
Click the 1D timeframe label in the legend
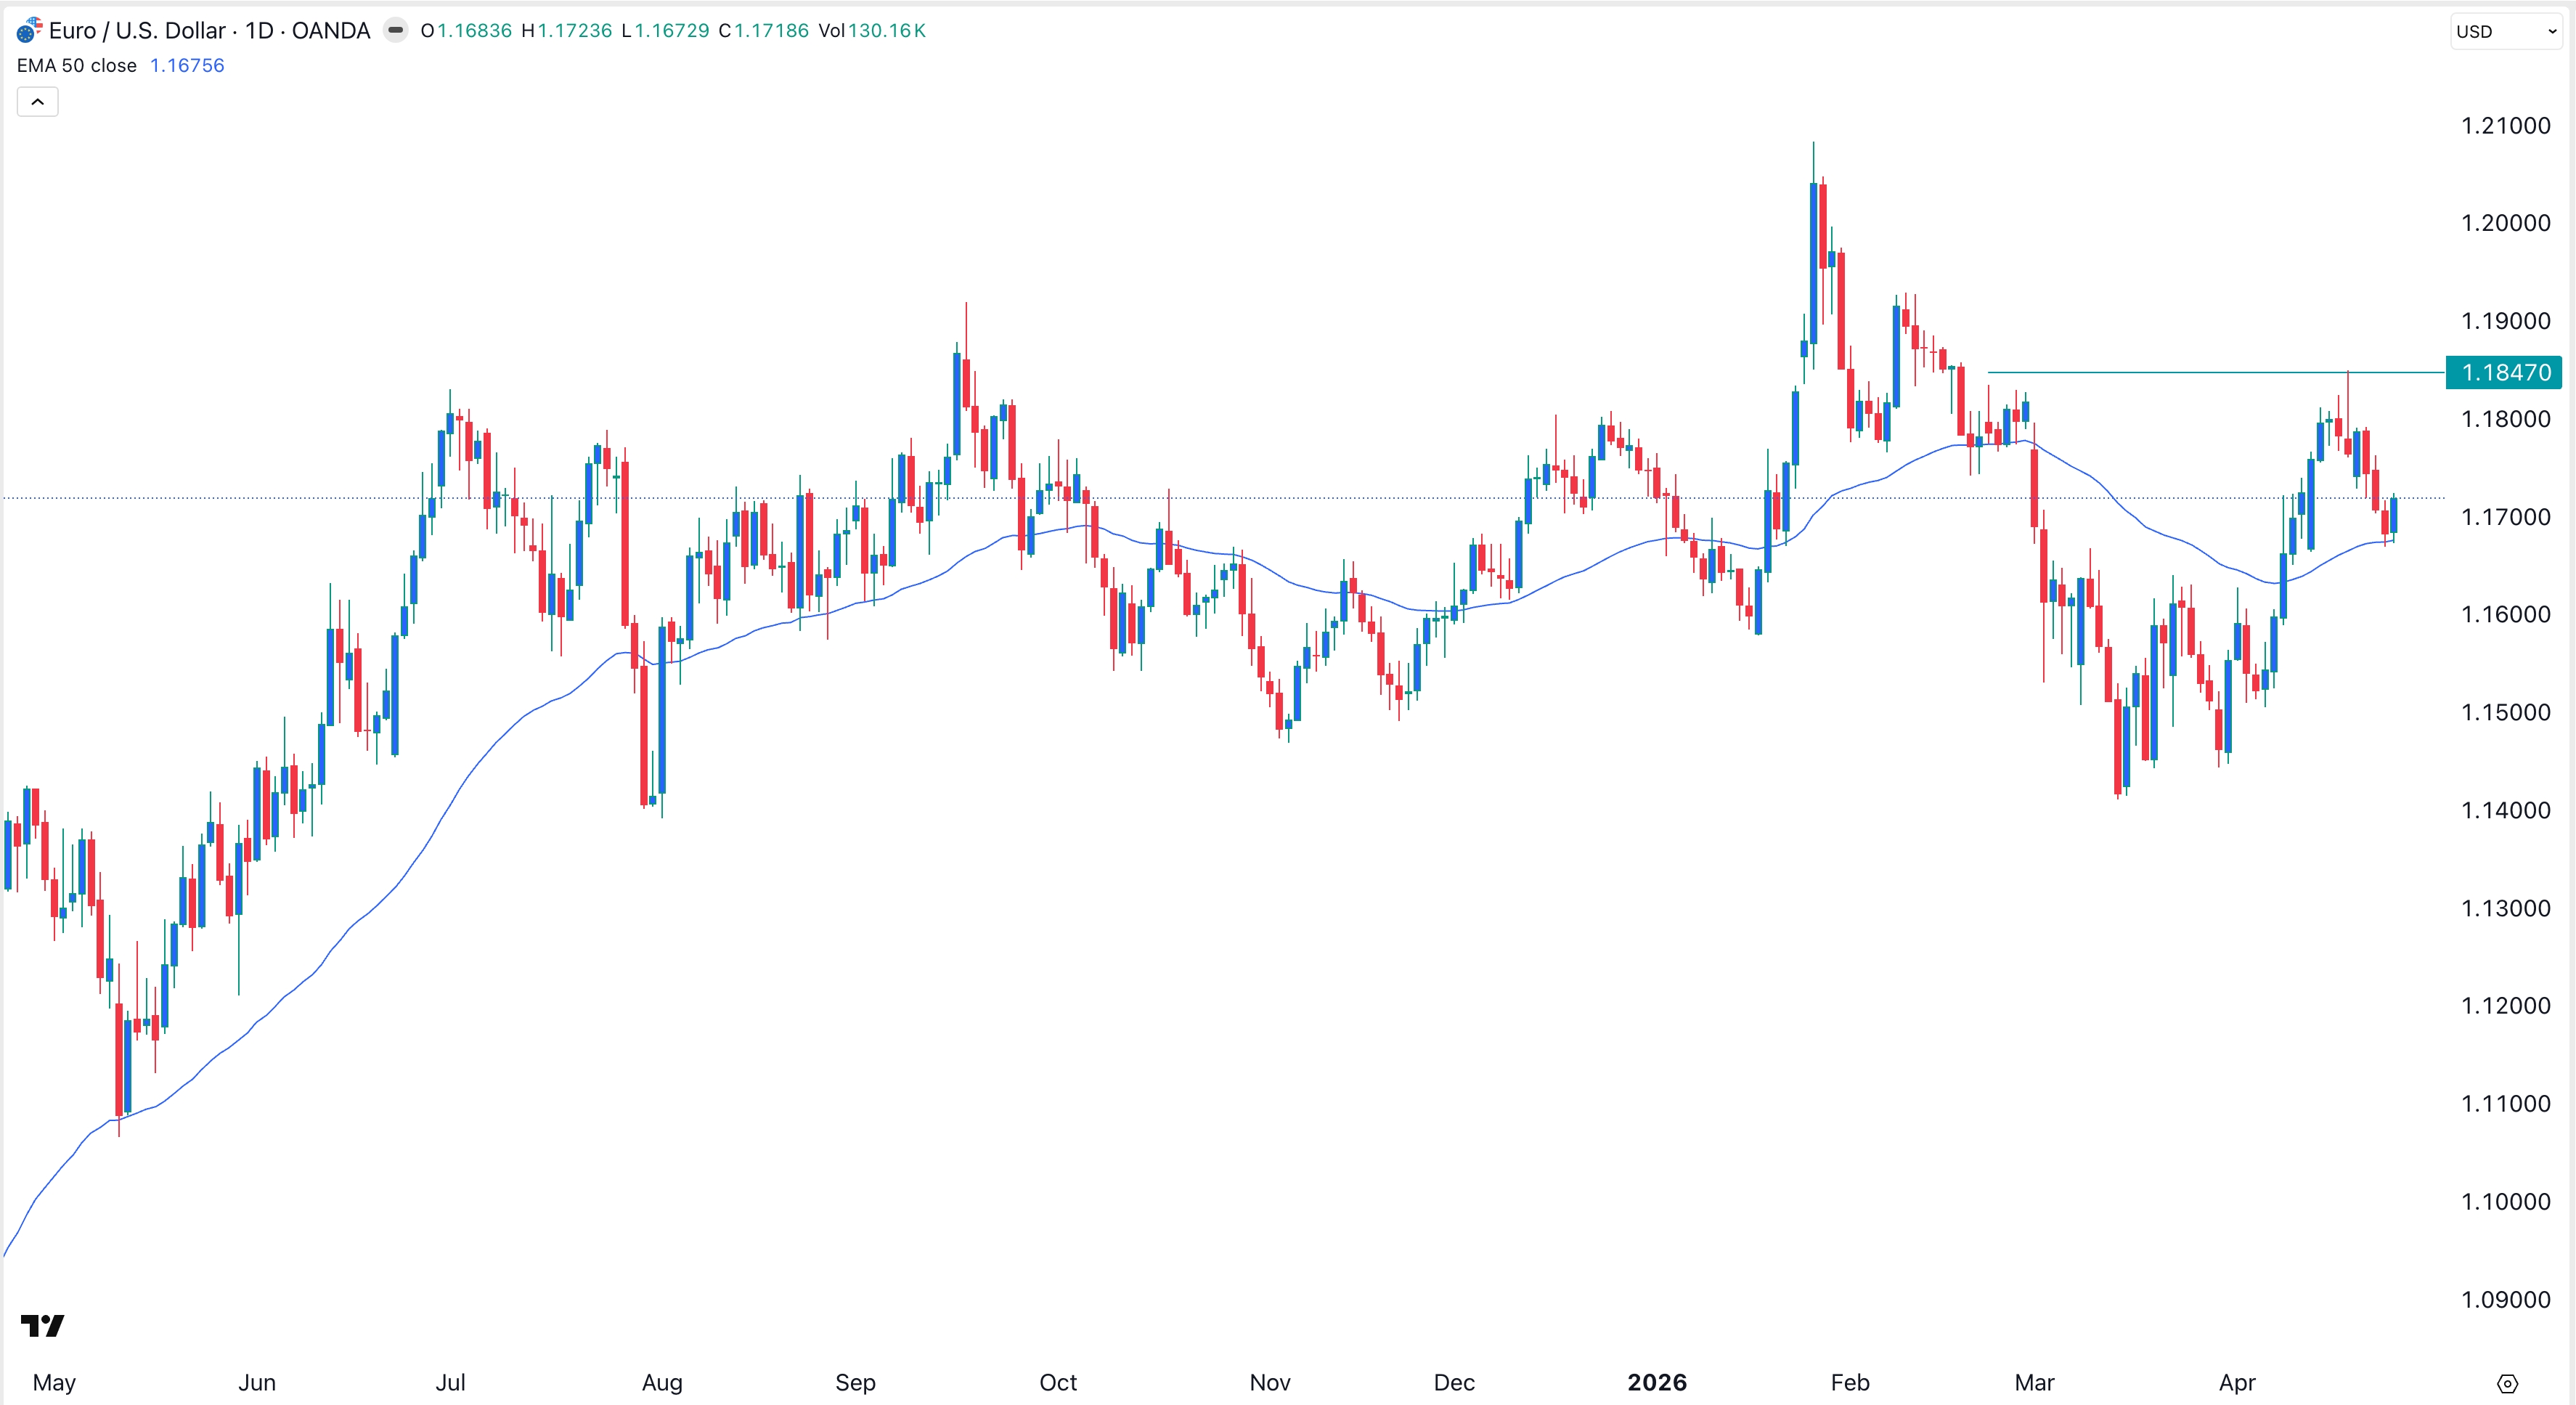[x=259, y=31]
